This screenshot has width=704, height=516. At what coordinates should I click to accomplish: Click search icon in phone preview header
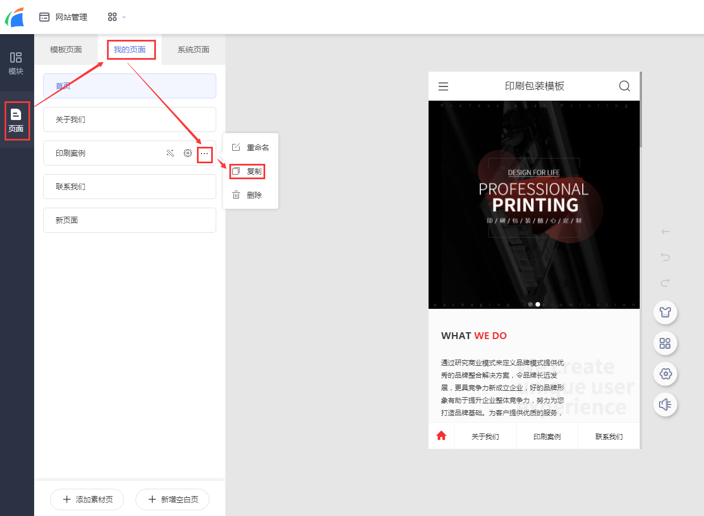pyautogui.click(x=624, y=86)
